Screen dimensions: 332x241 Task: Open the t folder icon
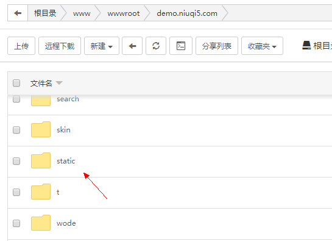41,192
